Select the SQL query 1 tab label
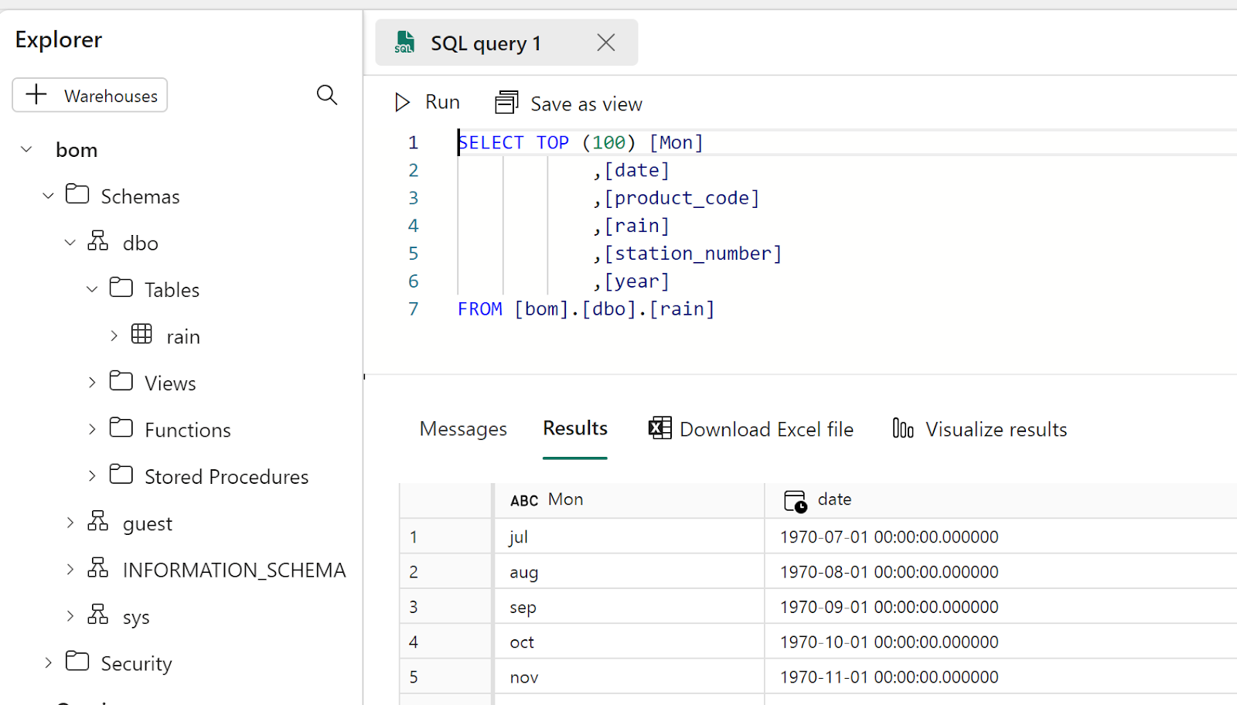 (x=486, y=43)
